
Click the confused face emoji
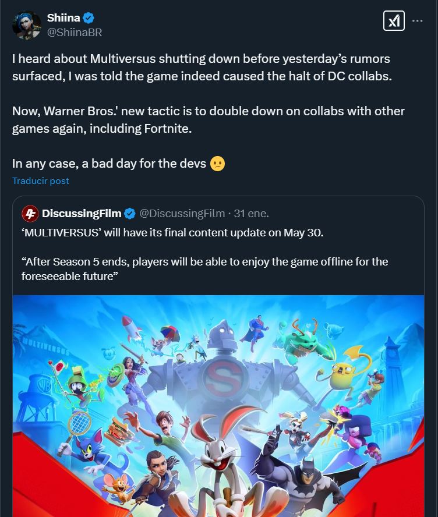coord(217,164)
